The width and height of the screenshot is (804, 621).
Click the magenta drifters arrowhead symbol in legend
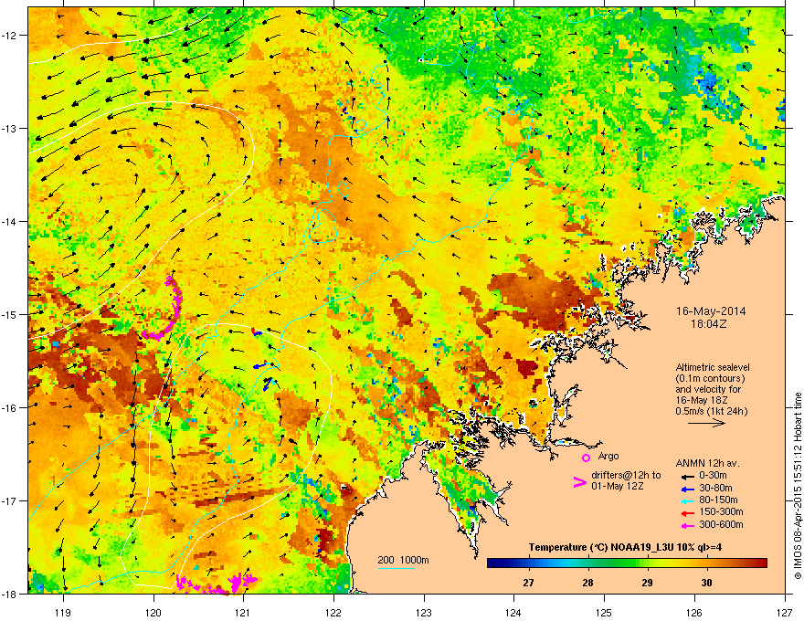[x=579, y=482]
